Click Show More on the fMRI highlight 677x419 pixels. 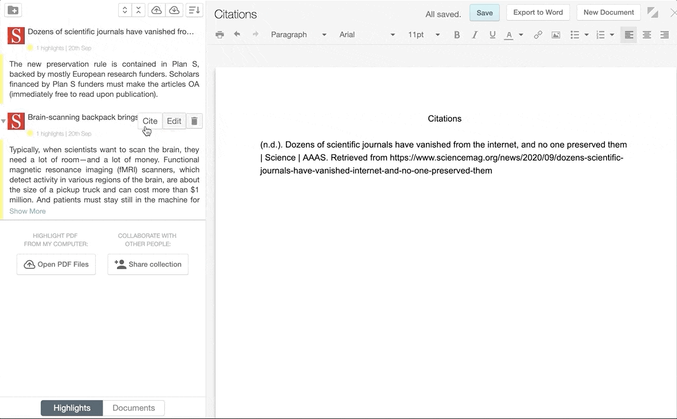point(27,211)
